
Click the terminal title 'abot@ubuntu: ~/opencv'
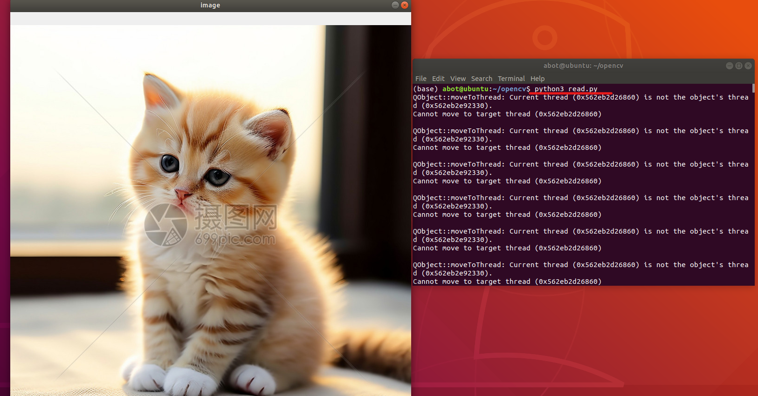[x=583, y=66]
